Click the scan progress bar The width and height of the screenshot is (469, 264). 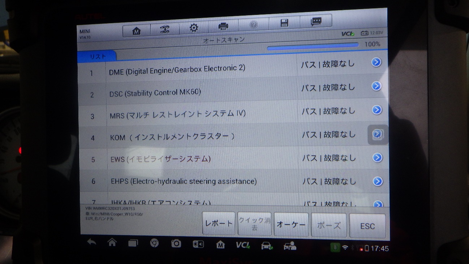313,46
